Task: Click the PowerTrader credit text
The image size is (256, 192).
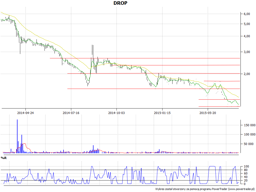Action: [205, 189]
